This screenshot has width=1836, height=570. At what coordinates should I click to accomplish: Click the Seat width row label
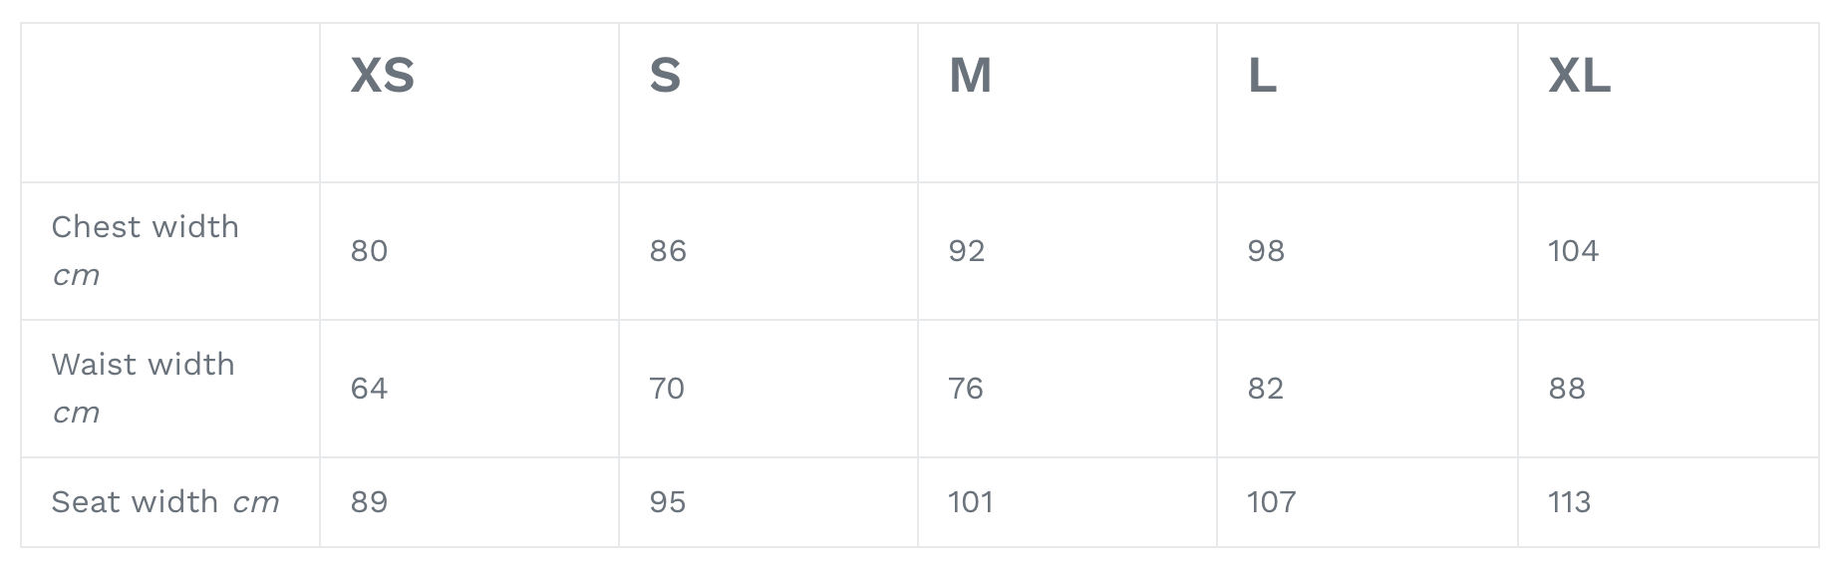pyautogui.click(x=135, y=502)
